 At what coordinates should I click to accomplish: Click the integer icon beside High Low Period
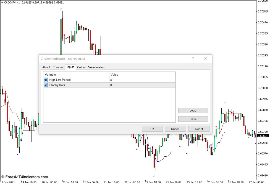46,80
